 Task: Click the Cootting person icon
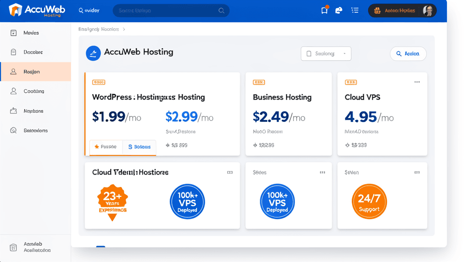[x=13, y=91]
